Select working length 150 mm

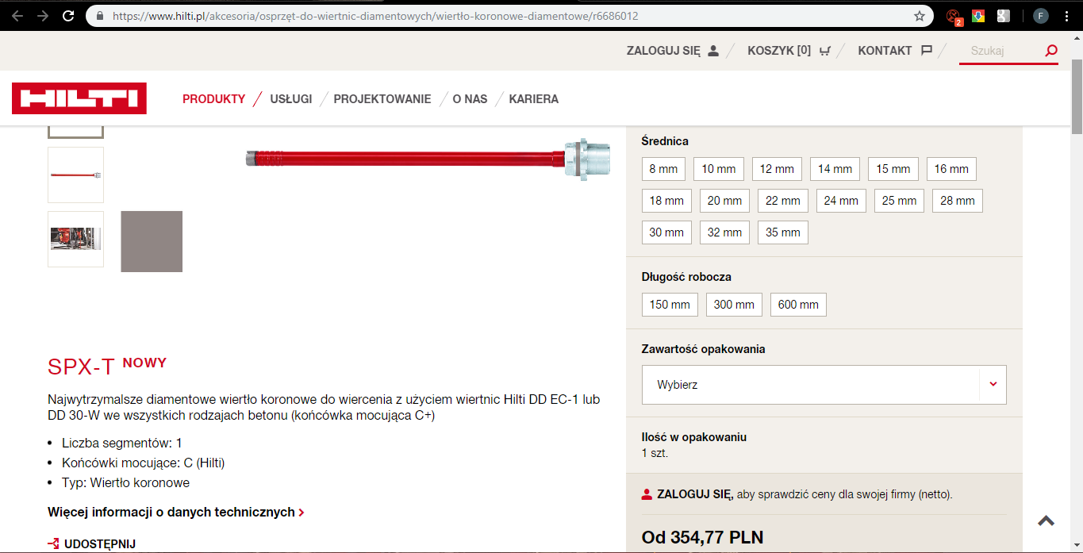click(670, 305)
